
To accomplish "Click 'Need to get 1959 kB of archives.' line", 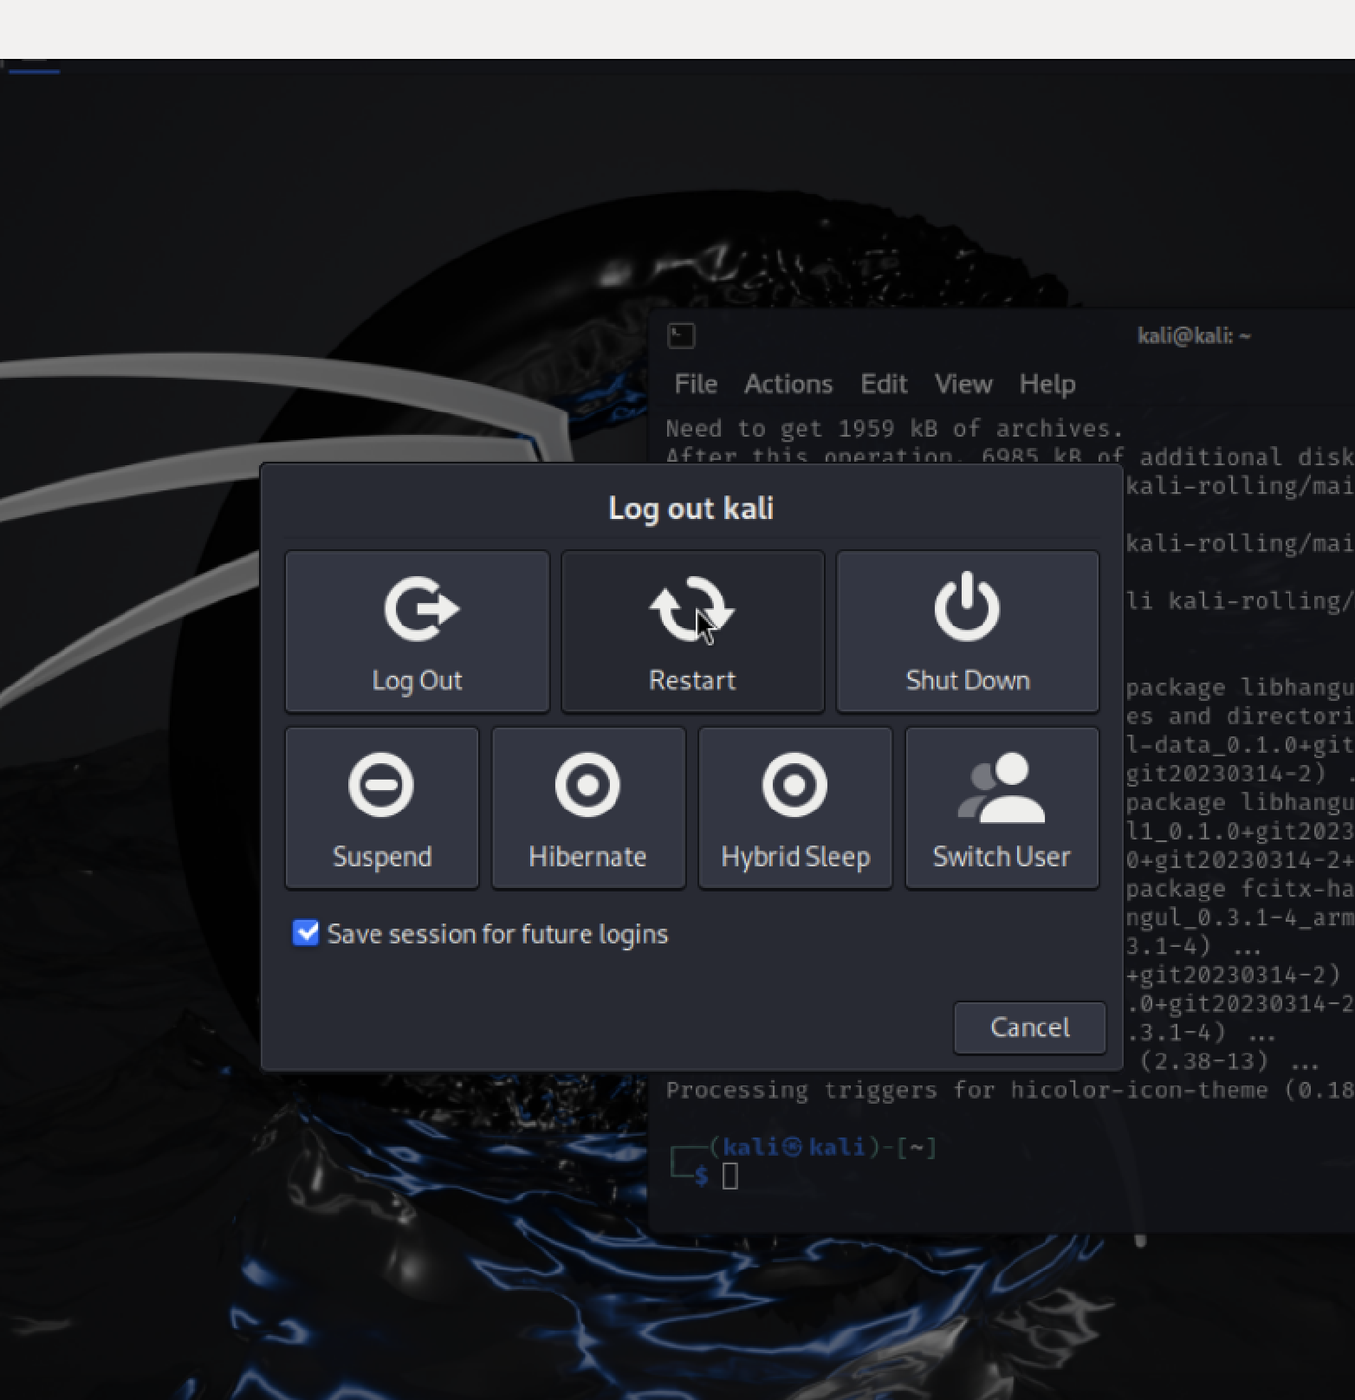I will click(x=894, y=428).
